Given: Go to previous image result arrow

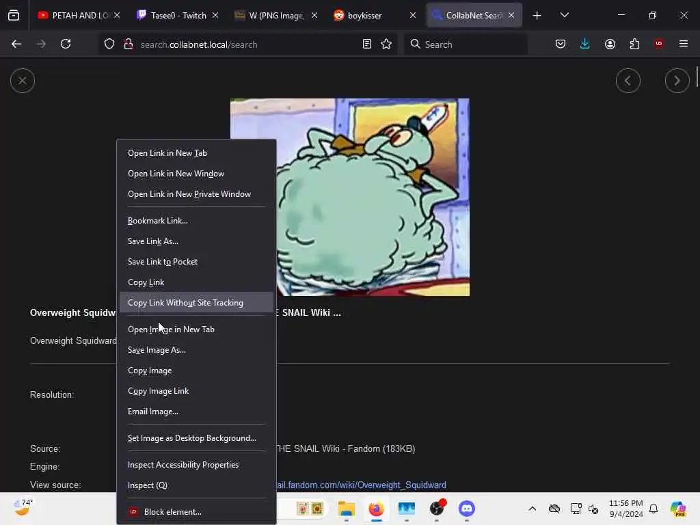Looking at the screenshot, I should (628, 81).
